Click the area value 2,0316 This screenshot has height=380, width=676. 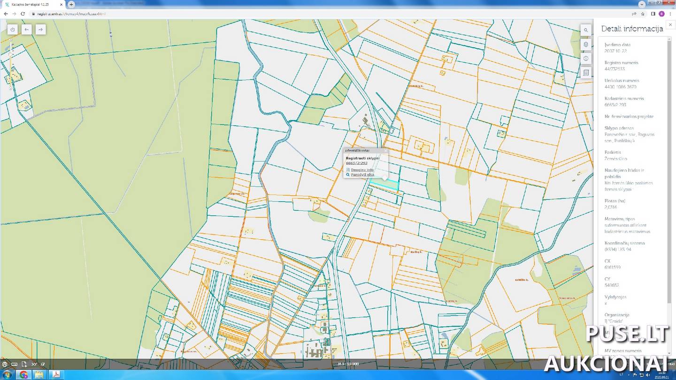(611, 207)
